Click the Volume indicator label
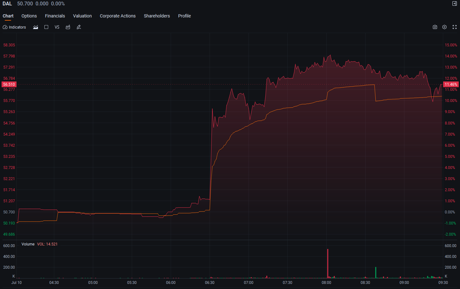Viewport: 460px width, 289px height. 28,244
